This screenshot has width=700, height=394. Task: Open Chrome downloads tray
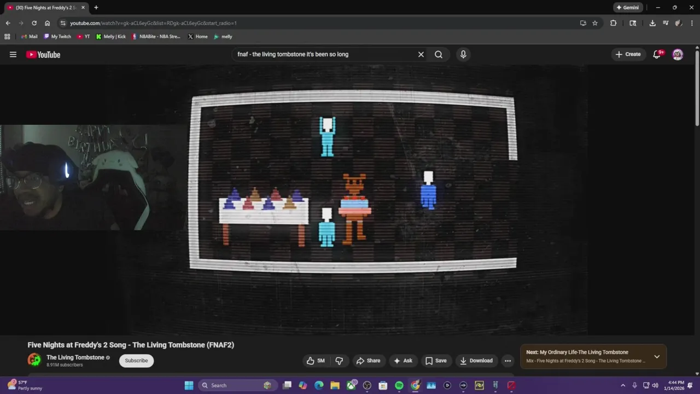pyautogui.click(x=652, y=23)
